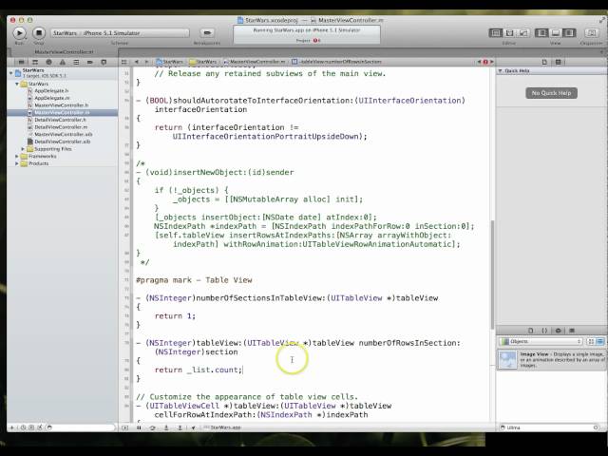Toggle the Debug area view button

point(555,33)
